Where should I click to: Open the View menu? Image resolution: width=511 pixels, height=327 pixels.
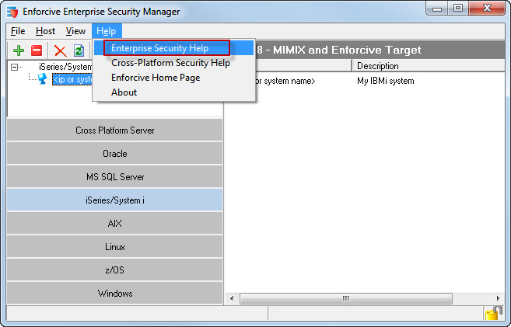pos(75,31)
